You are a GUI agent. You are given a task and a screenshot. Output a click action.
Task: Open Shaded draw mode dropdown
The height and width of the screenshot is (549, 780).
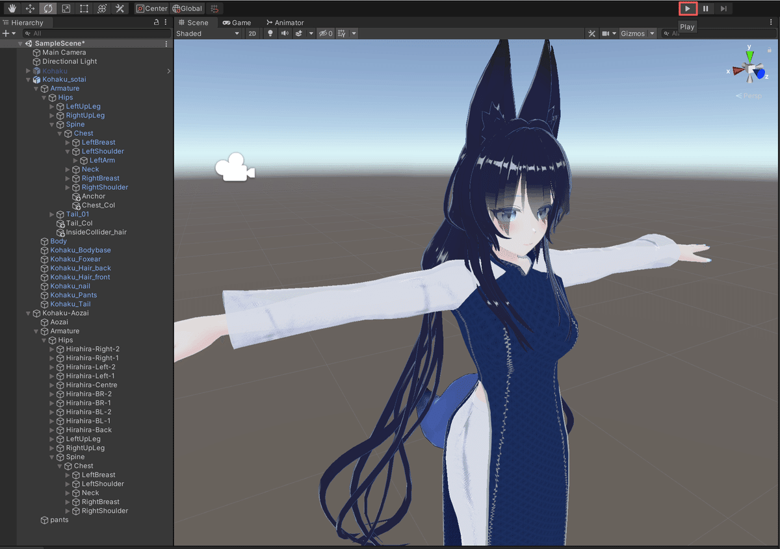(208, 33)
